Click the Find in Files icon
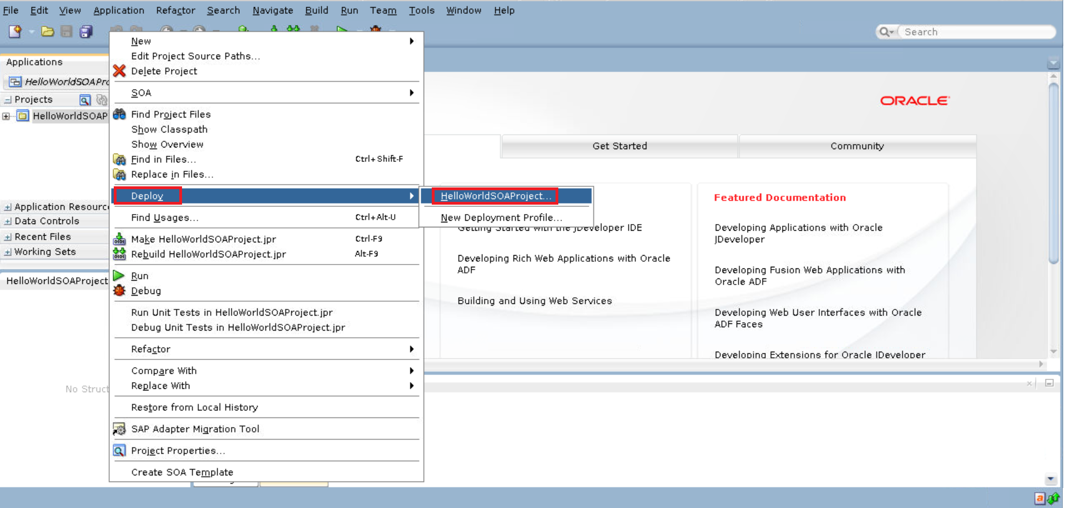The height and width of the screenshot is (508, 1065). click(119, 160)
